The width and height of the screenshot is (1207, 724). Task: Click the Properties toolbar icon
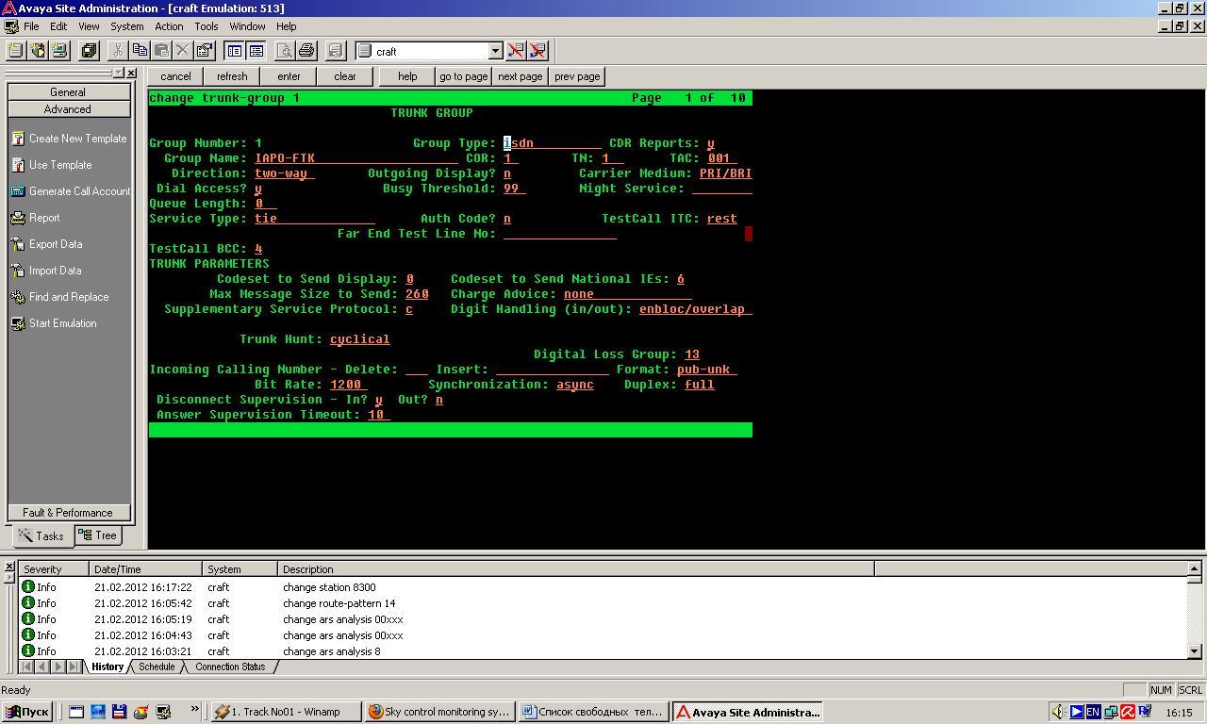click(x=204, y=51)
